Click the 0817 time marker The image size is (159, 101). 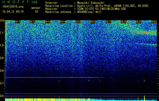(x=108, y=22)
